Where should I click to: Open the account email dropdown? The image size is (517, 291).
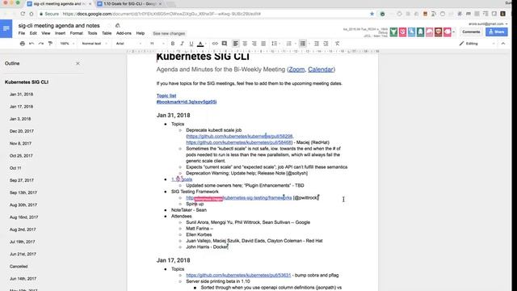(x=488, y=23)
